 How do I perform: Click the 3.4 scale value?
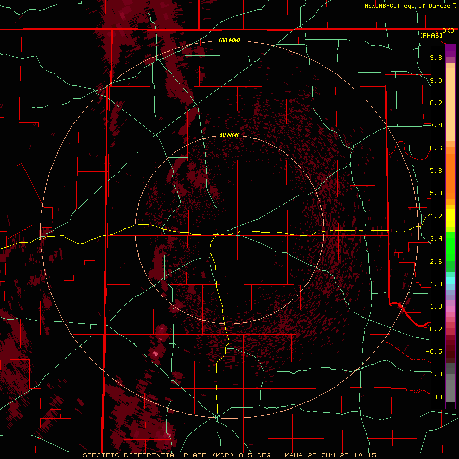coord(436,238)
